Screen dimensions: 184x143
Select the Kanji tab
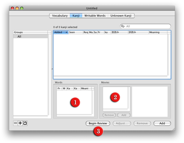[x=76, y=16]
